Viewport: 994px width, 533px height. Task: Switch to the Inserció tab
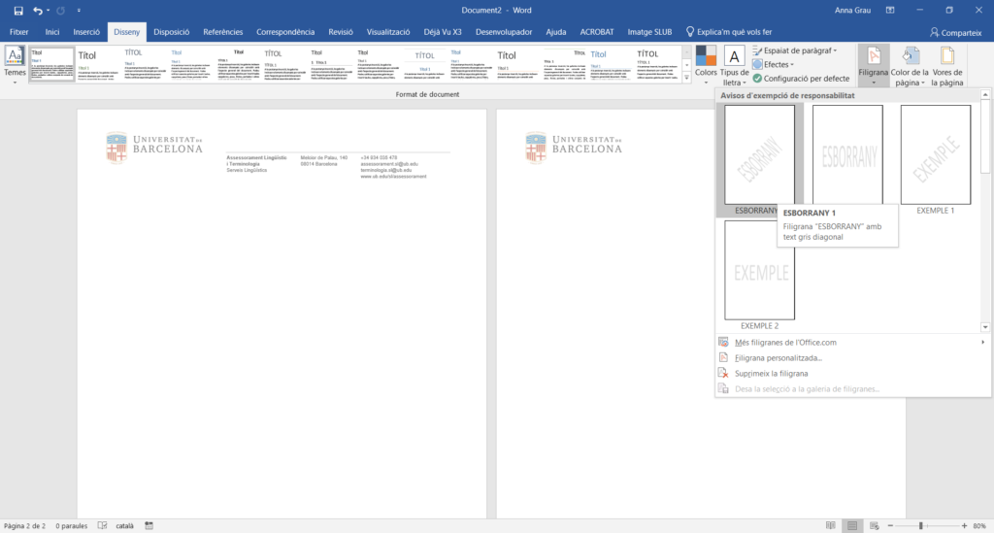tap(86, 32)
